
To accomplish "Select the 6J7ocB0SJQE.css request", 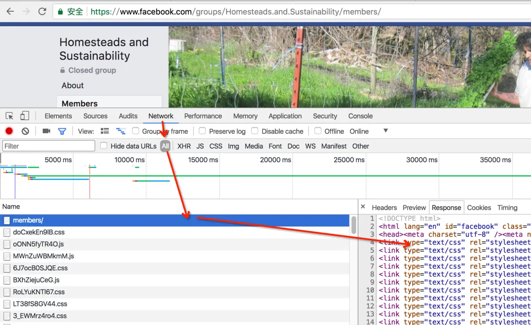I will [175, 268].
